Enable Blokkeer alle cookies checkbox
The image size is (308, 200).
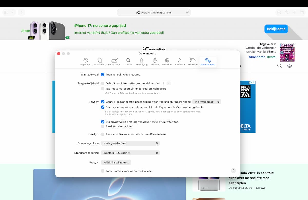click(103, 126)
